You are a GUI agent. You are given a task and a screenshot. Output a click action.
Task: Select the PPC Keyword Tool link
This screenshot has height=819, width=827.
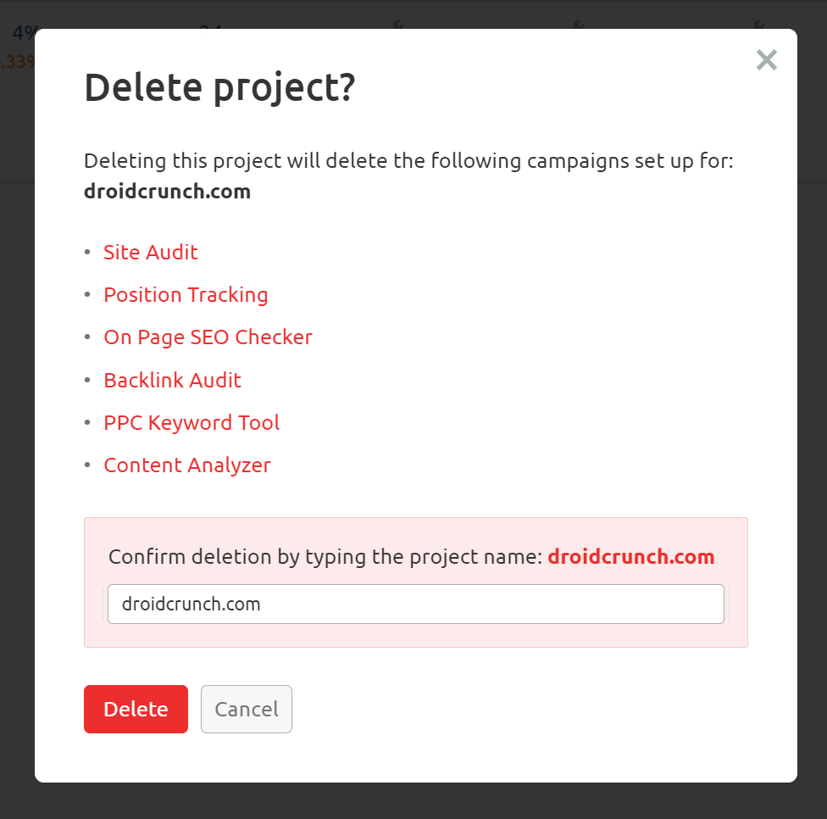(191, 423)
